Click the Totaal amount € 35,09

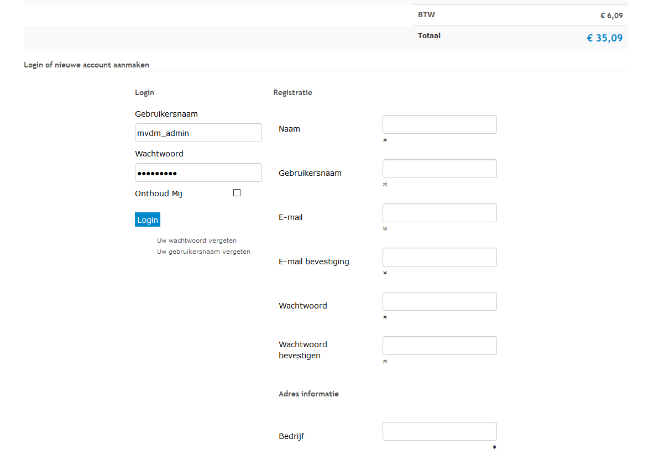(x=605, y=38)
